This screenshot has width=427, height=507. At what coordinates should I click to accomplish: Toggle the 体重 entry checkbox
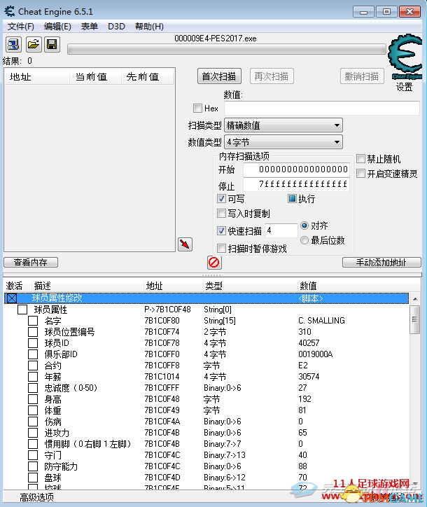click(x=33, y=410)
